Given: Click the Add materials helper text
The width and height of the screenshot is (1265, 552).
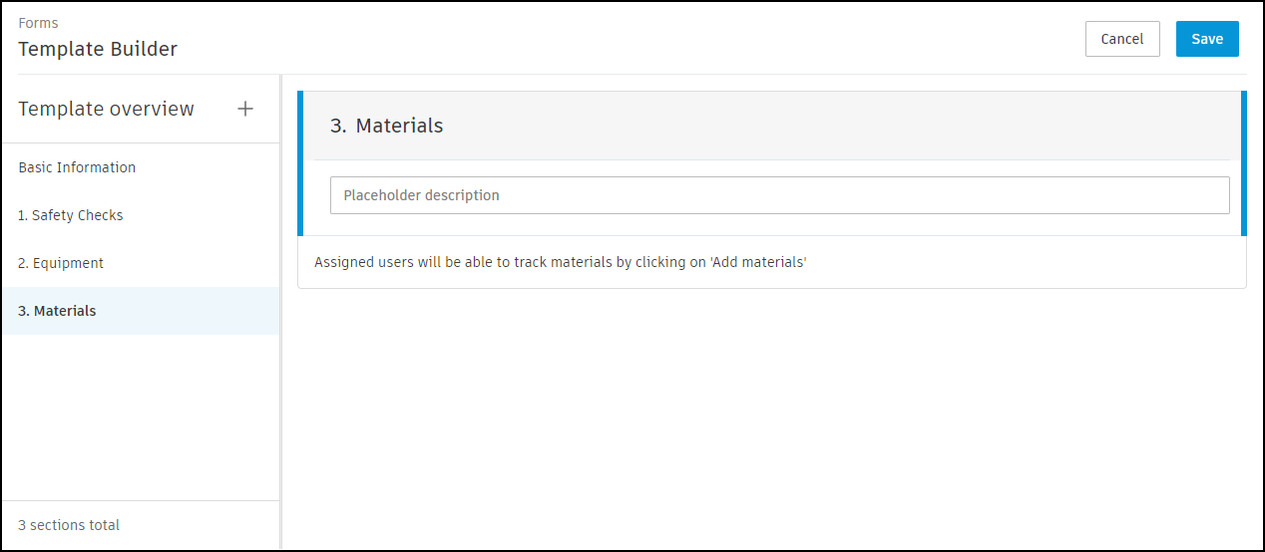Looking at the screenshot, I should (560, 263).
